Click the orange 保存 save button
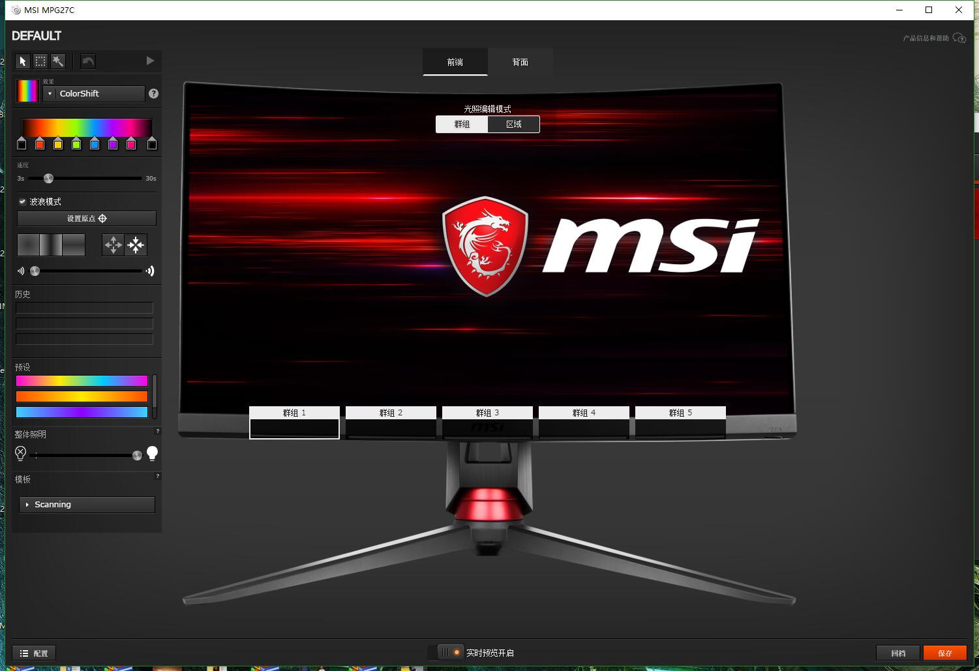Viewport: 979px width, 671px height. point(945,653)
